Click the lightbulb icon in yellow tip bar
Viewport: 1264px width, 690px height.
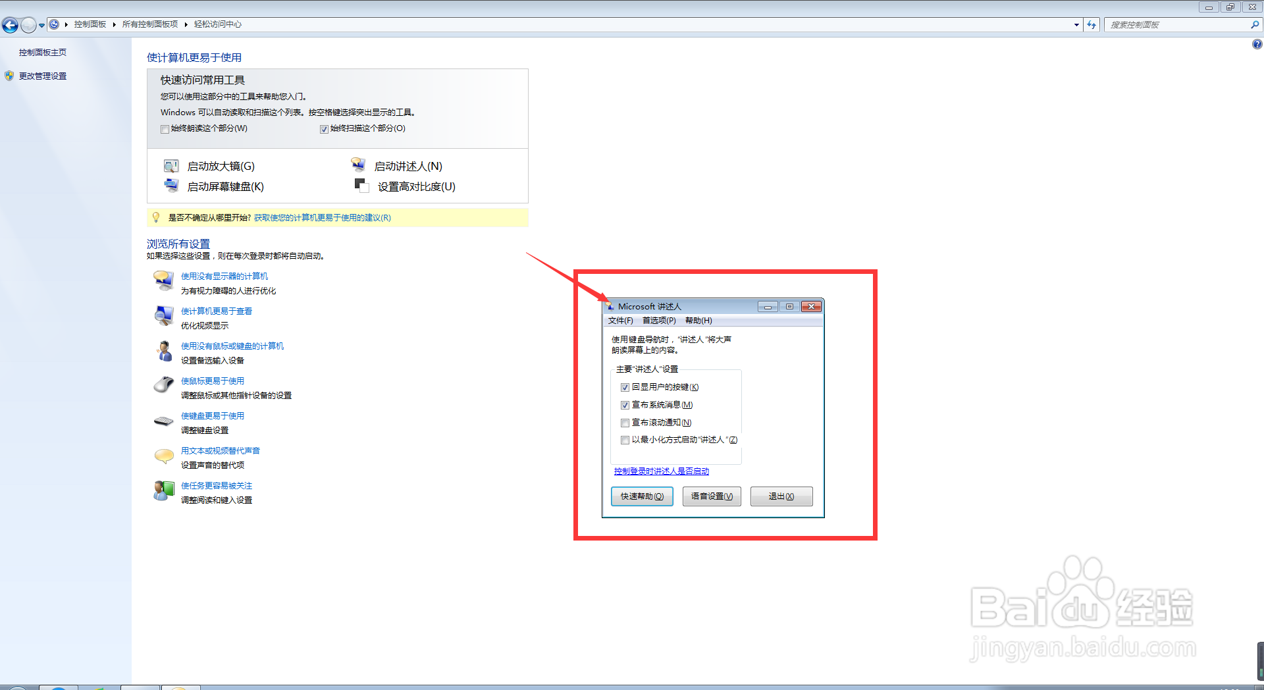click(x=156, y=217)
